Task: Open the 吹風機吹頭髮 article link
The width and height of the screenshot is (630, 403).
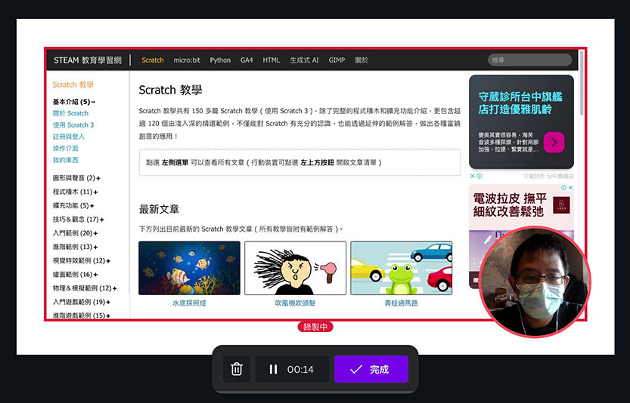Action: 295,303
